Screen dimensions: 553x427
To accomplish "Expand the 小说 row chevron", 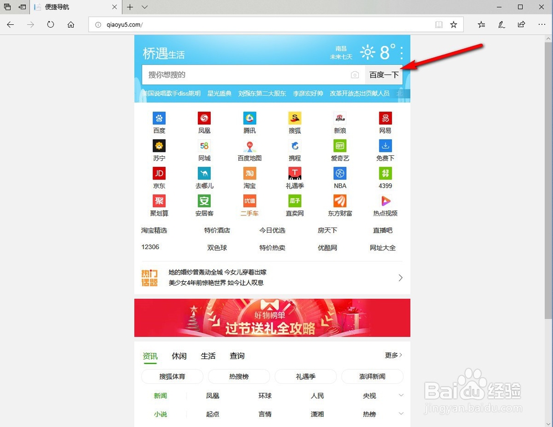I will (x=401, y=413).
